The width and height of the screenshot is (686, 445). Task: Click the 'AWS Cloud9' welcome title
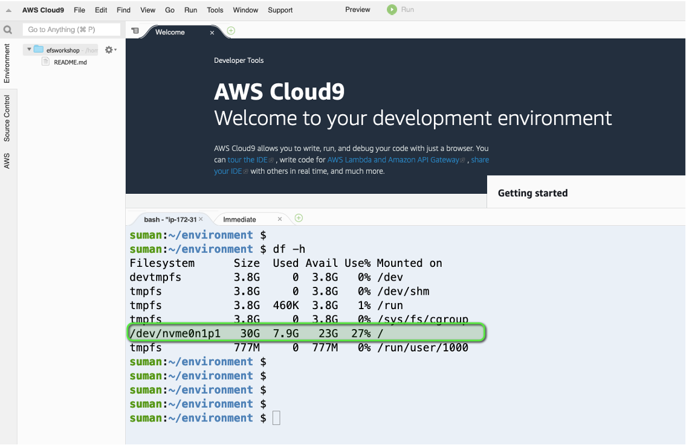click(x=279, y=92)
